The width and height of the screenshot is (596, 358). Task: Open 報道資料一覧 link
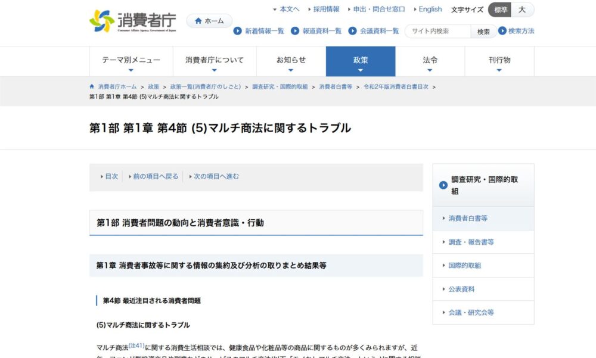click(x=322, y=31)
